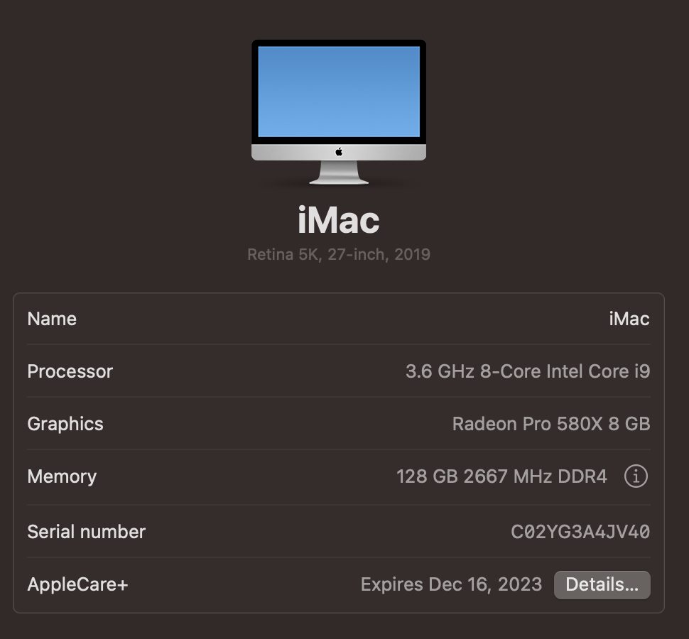The height and width of the screenshot is (639, 689).
Task: Open the AppleCare+ Details button
Action: pyautogui.click(x=602, y=584)
